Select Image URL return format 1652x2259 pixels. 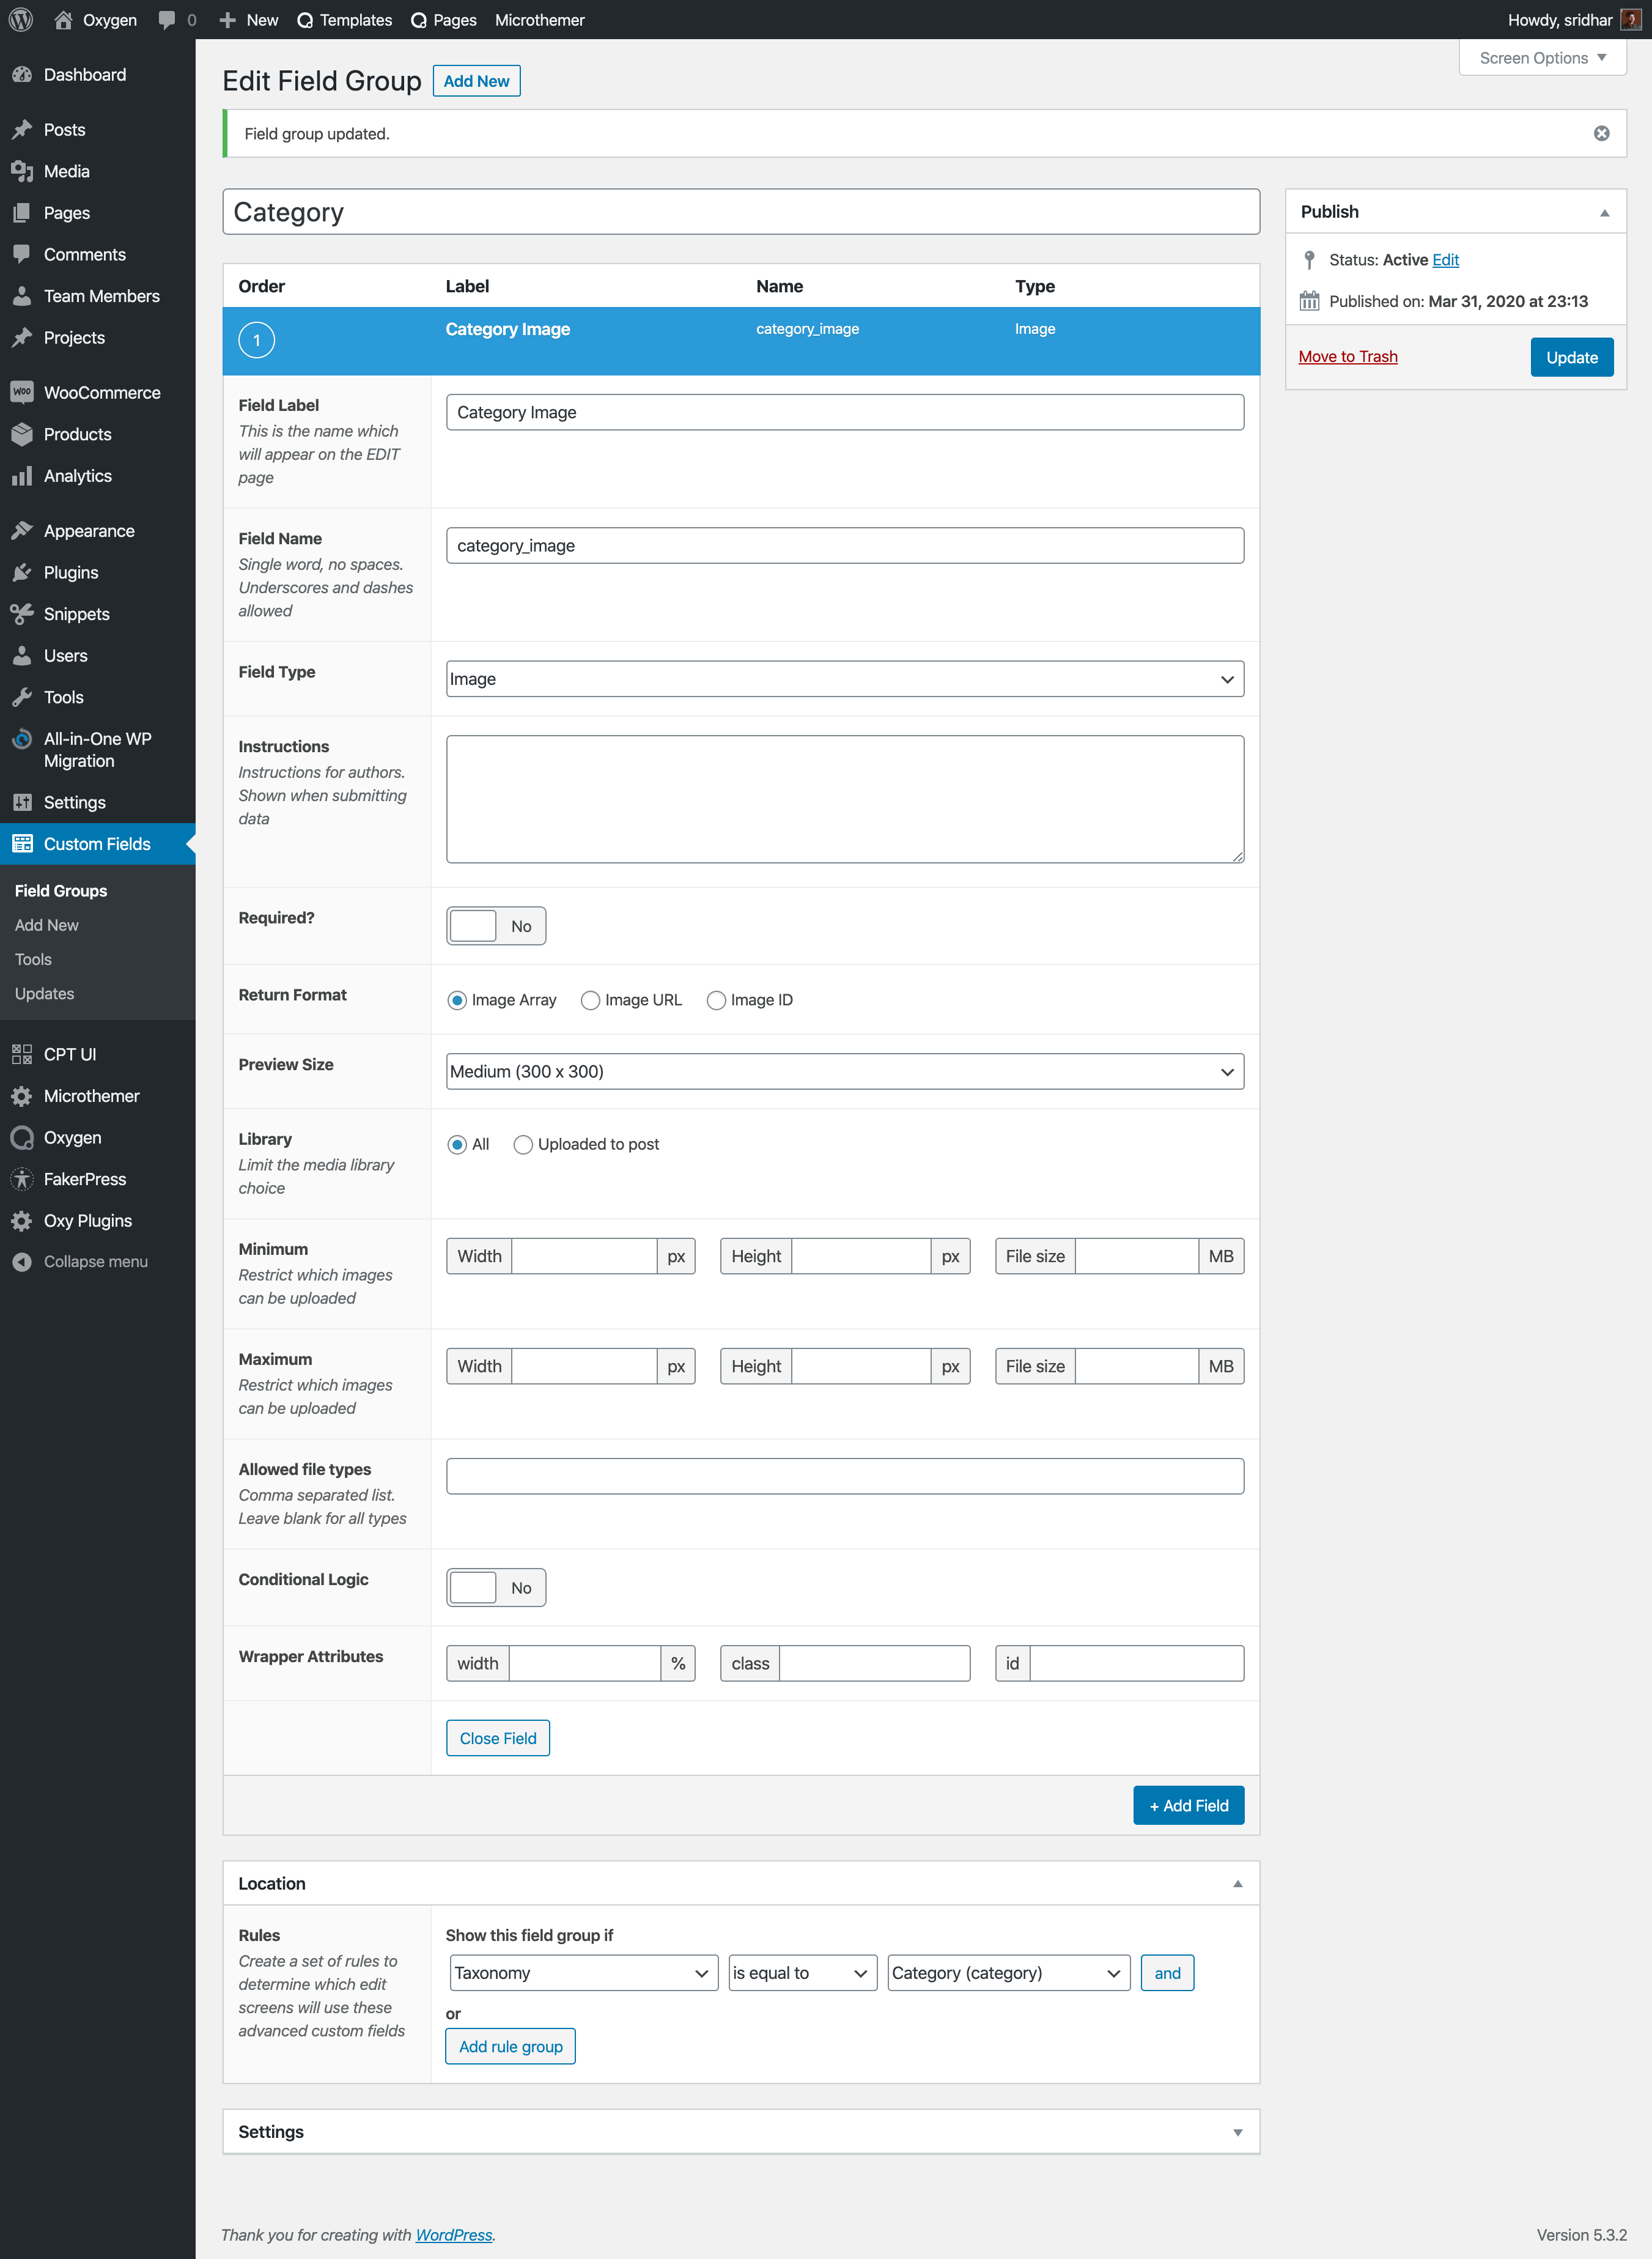coord(590,1000)
